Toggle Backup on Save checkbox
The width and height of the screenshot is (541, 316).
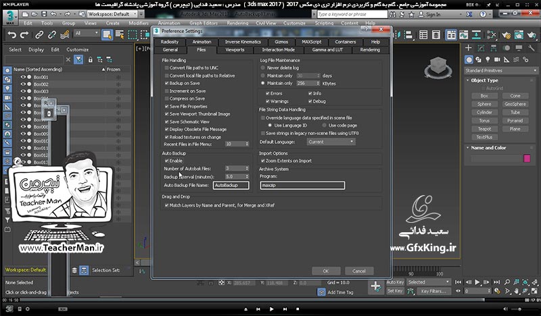pyautogui.click(x=166, y=84)
